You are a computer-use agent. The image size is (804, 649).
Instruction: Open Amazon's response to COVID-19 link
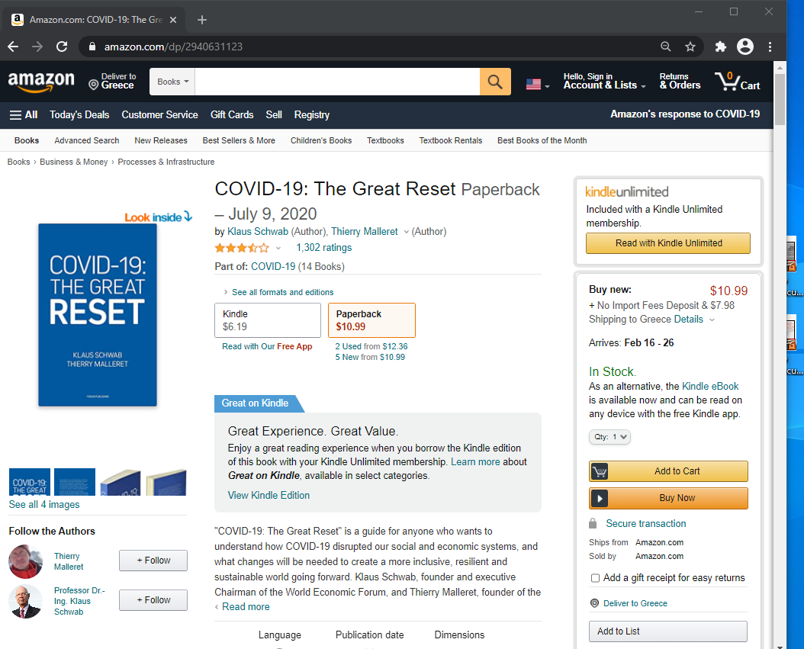685,114
